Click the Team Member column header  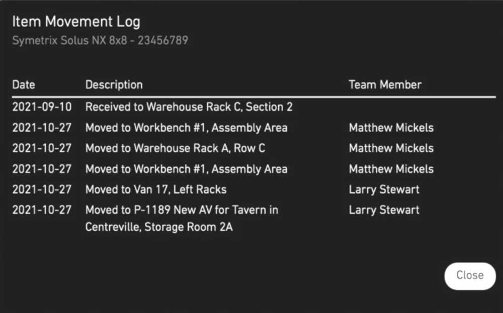[385, 85]
